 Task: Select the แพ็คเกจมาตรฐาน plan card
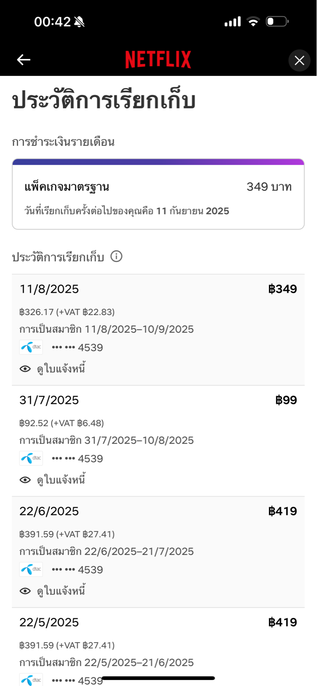click(158, 194)
